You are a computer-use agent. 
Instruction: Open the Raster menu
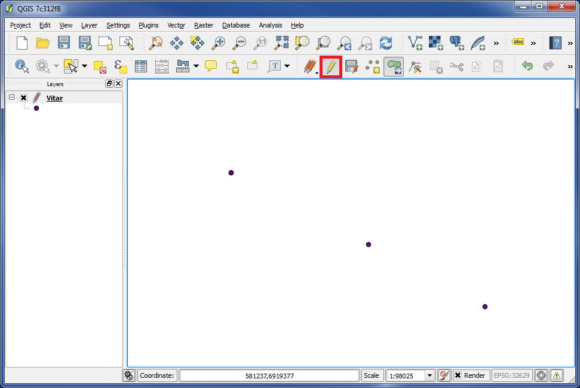204,25
